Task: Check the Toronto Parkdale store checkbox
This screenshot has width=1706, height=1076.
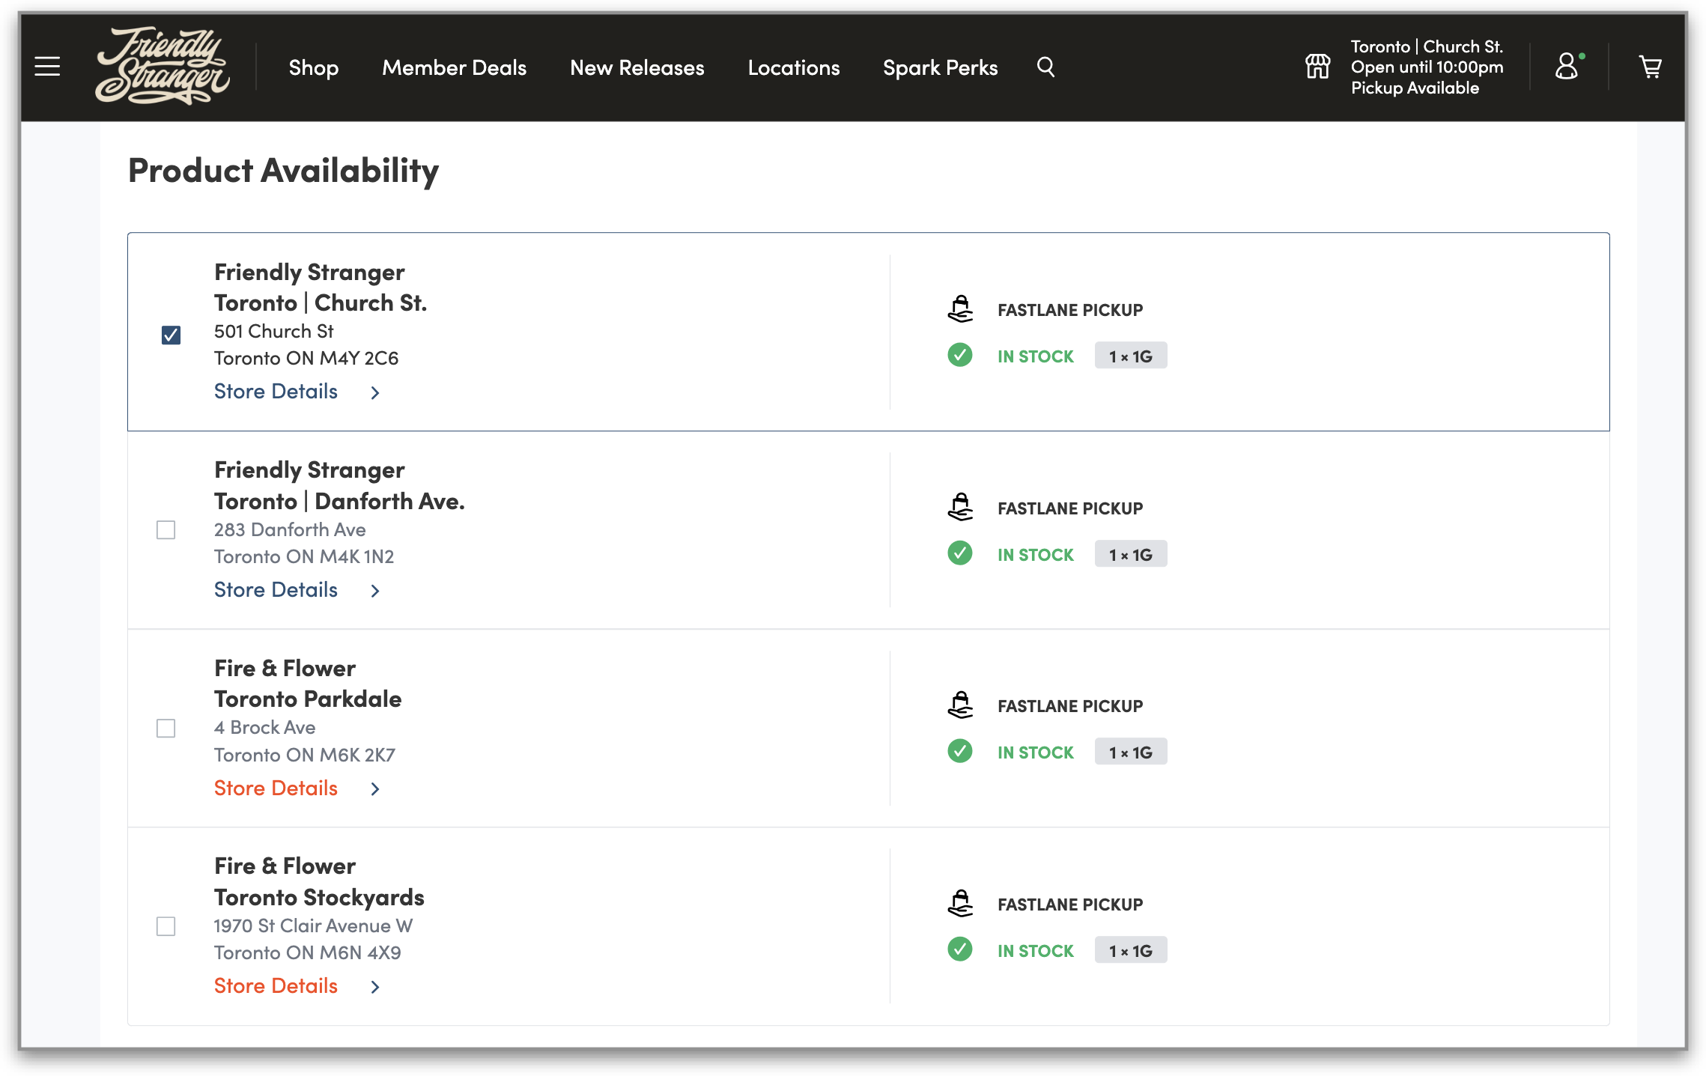Action: 166,729
